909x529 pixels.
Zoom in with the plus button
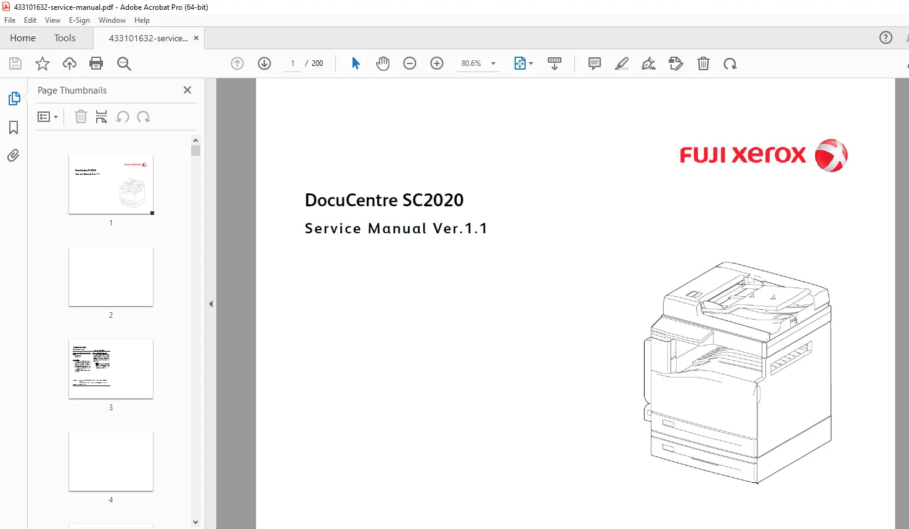click(437, 63)
